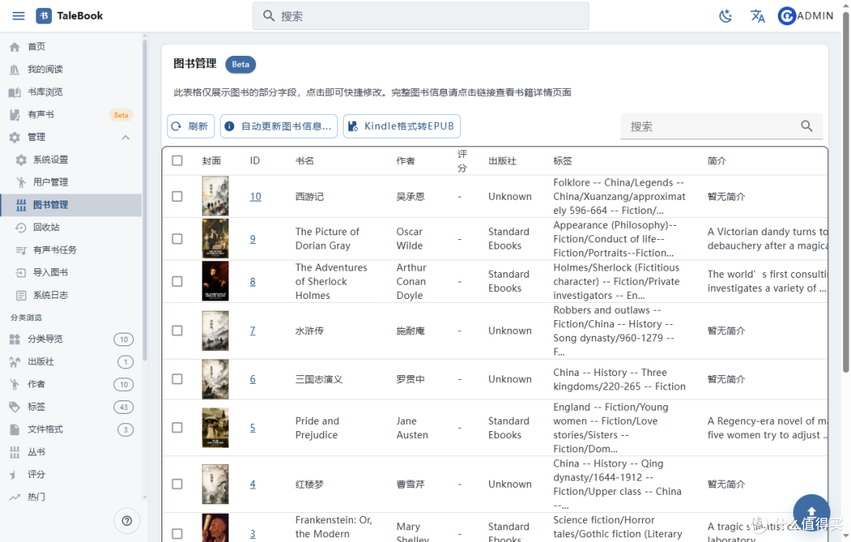
Task: Go to 首页 home in sidebar
Action: click(x=71, y=46)
